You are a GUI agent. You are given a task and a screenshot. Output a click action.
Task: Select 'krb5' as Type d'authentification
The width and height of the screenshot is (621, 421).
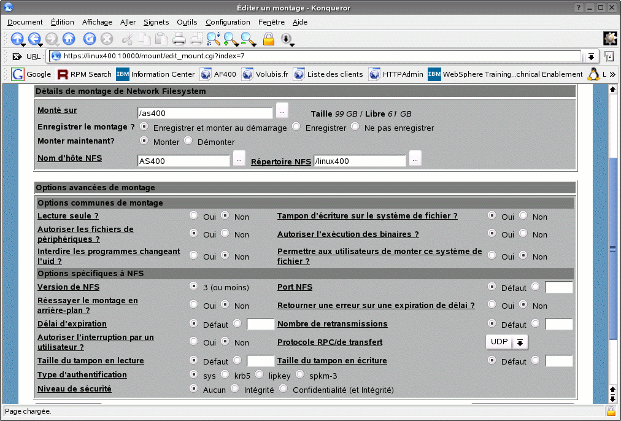(225, 374)
